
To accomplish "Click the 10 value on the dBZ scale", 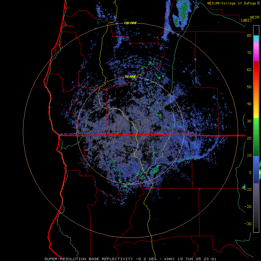I will (249, 155).
